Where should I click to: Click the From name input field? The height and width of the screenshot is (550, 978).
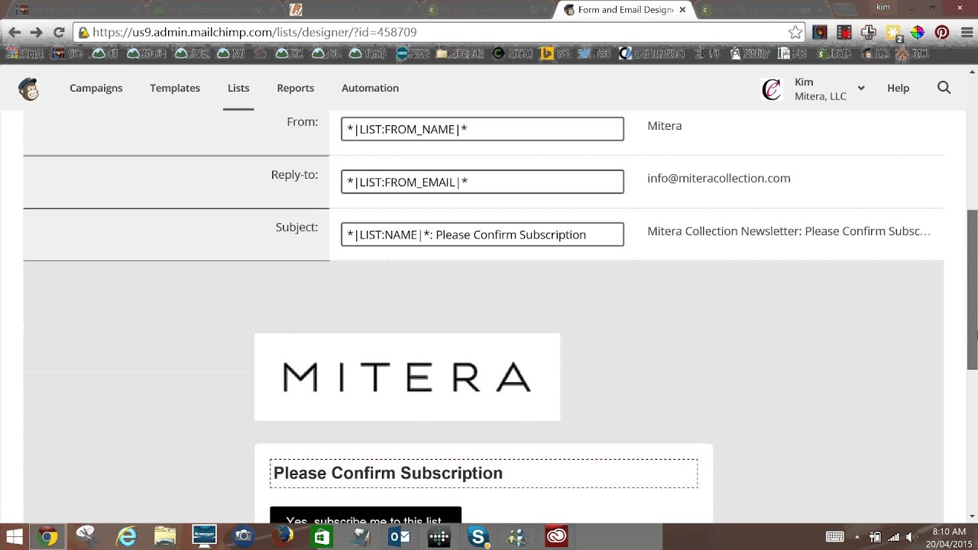tap(482, 129)
